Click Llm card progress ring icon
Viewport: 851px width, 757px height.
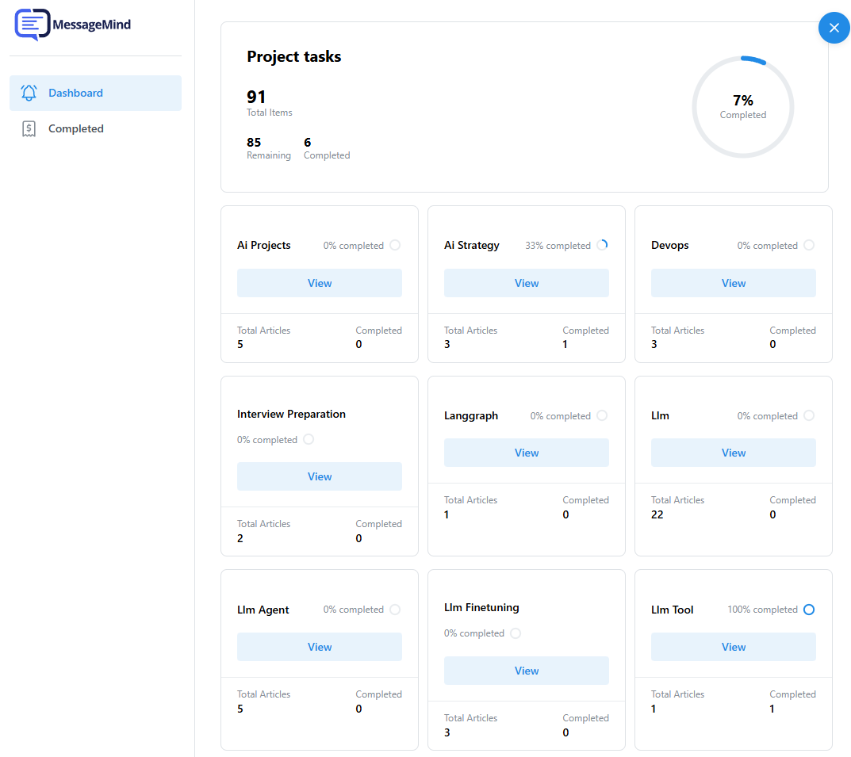809,415
